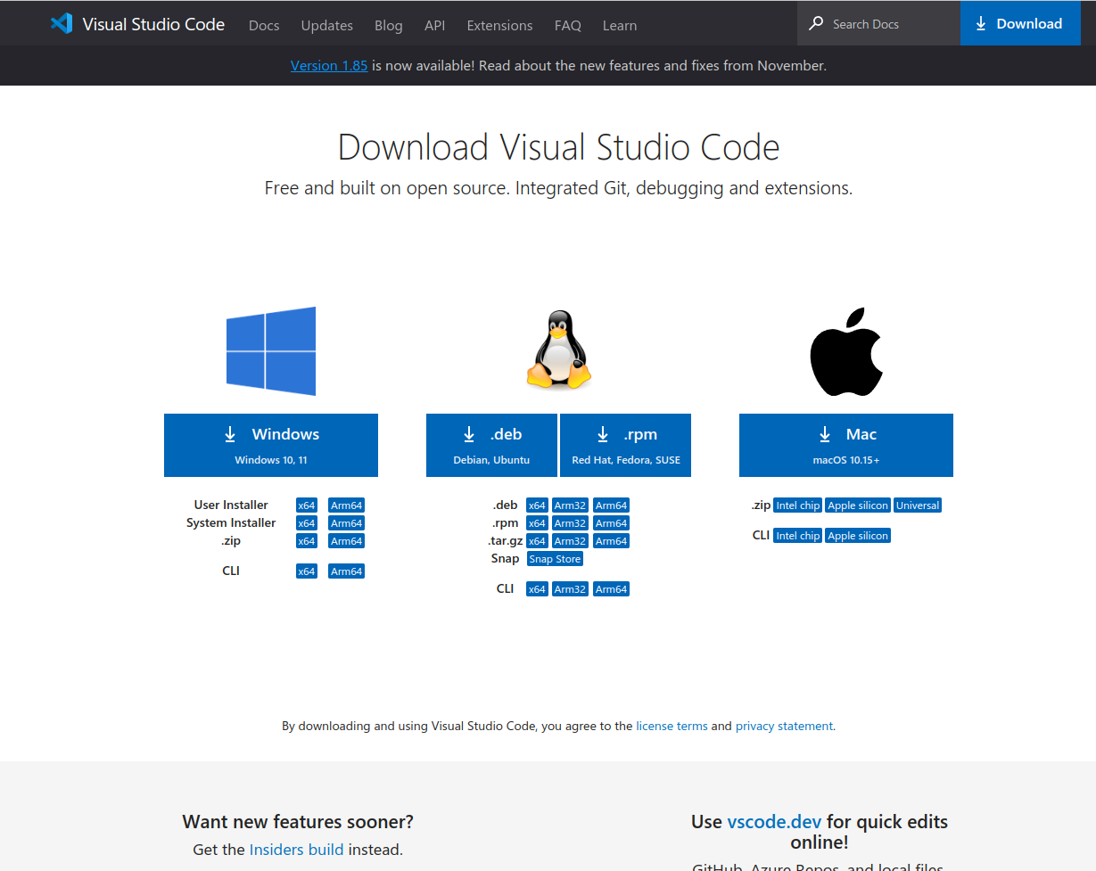1096x871 pixels.
Task: Click the Visual Studio Code logo icon
Action: coord(62,23)
